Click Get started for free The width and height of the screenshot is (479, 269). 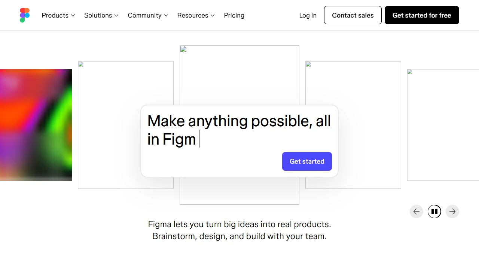click(422, 15)
